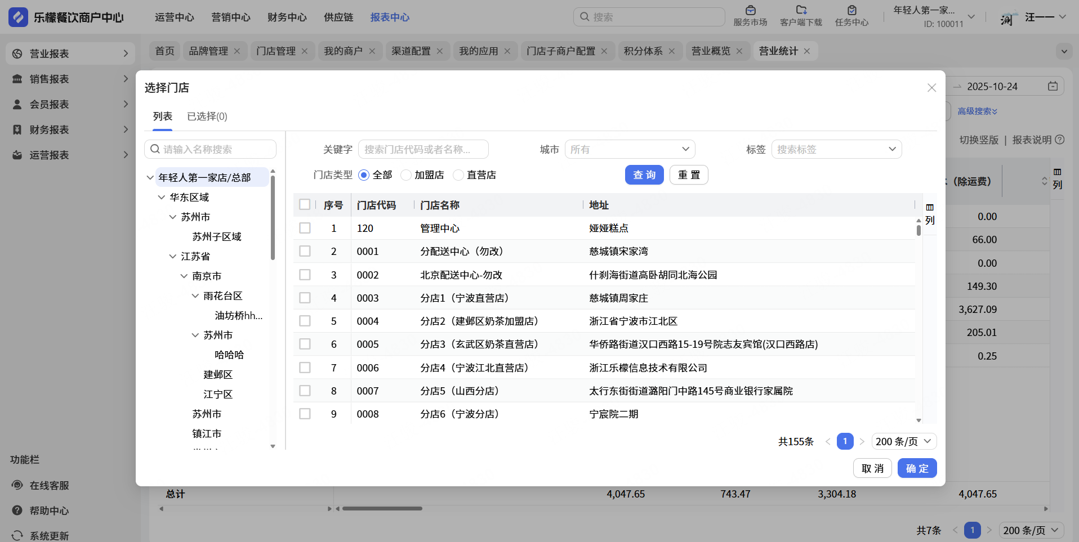Select the 加盟店 store type radio button

click(406, 175)
